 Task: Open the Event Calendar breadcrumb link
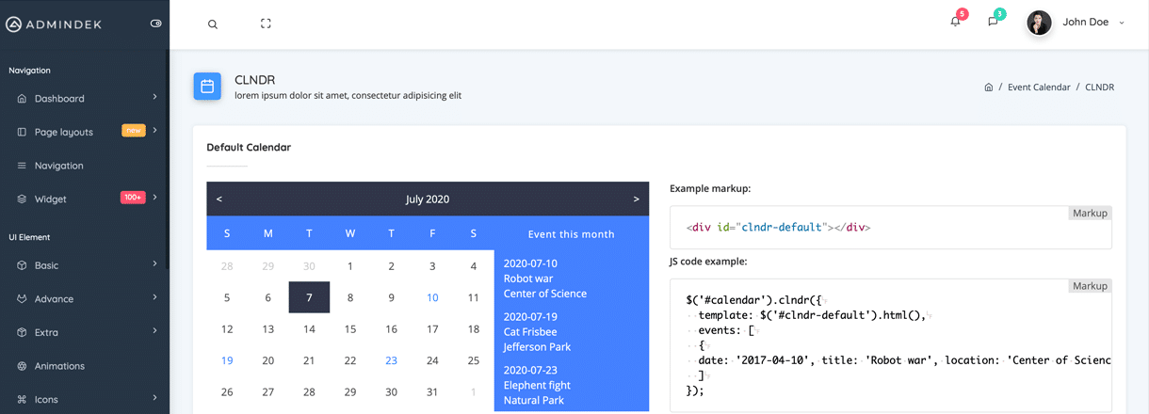[x=1039, y=88]
